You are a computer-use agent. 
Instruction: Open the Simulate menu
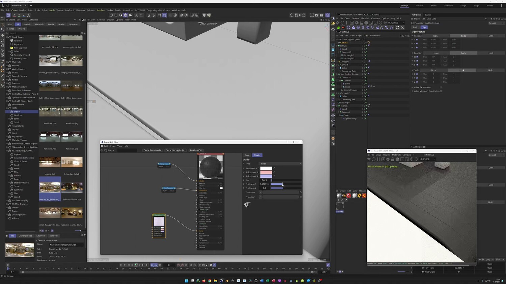101,10
